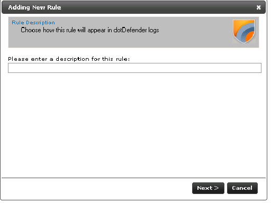Click the horizontal divider above buttons
This screenshot has height=203, width=271.
coord(133,178)
